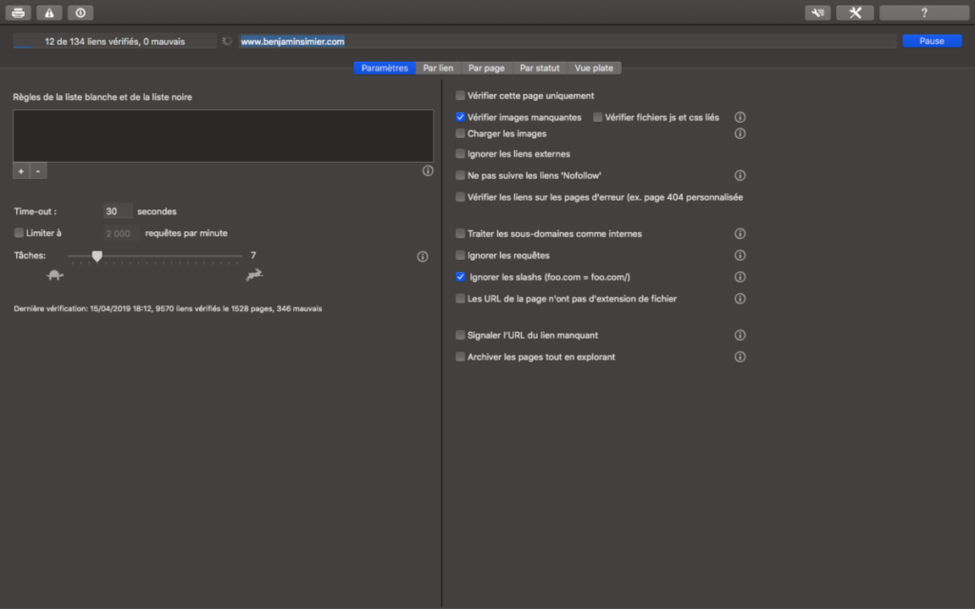Click info icon for Ignorer les slashs

[x=740, y=277]
